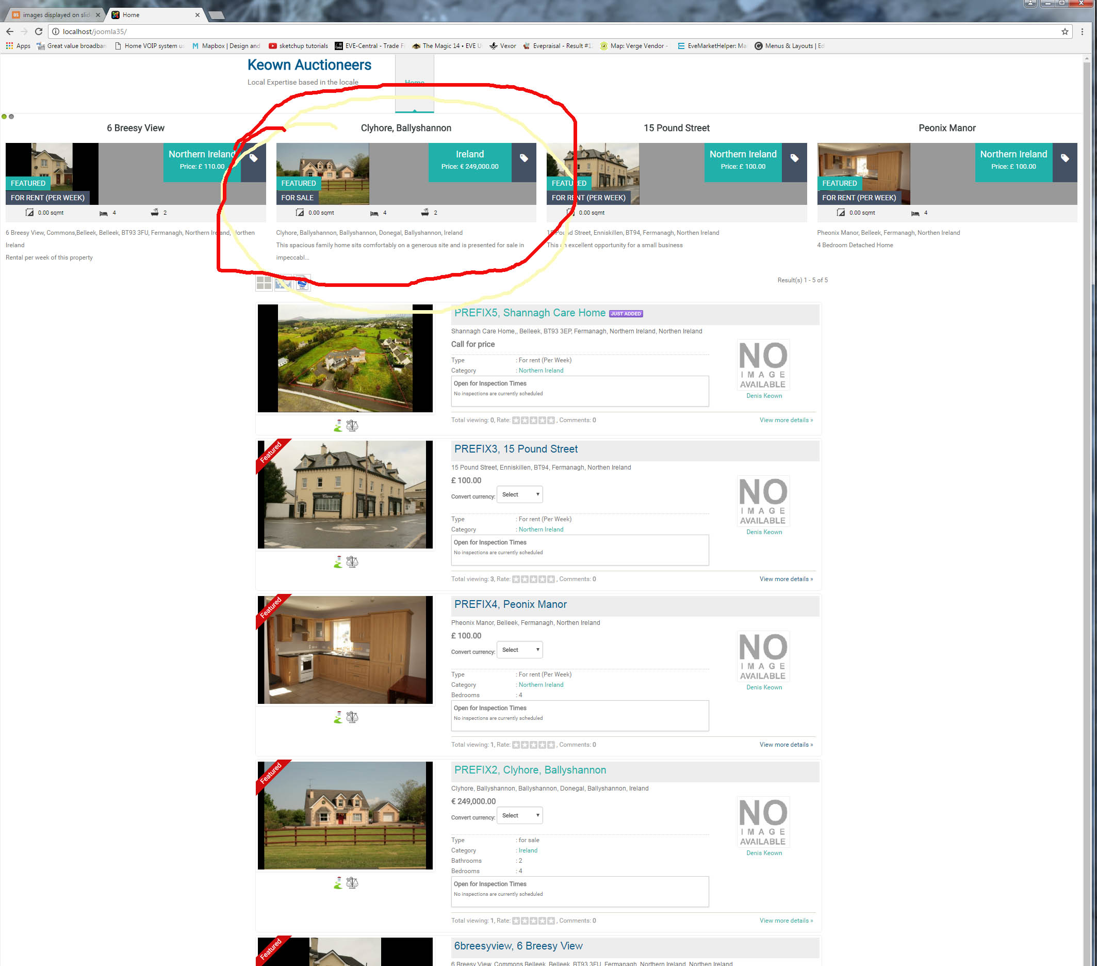1097x966 pixels.
Task: Select the second gray slider page dot
Action: coord(11,117)
